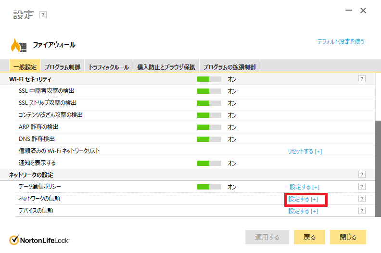This screenshot has width=381, height=253.
Task: Open help for Wi-Fi セキュリティ section
Action: point(362,79)
